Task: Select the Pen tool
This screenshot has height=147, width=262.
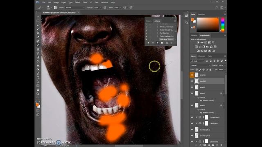Action: pyautogui.click(x=38, y=73)
